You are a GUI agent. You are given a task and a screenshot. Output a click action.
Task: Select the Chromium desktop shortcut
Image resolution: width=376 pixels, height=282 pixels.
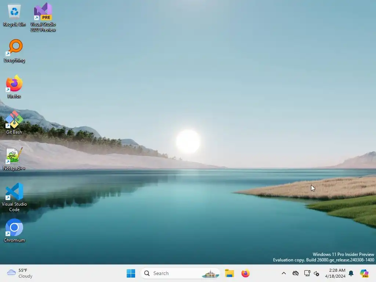(x=14, y=231)
